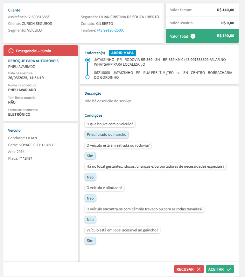Click the 'REBOQUE PARA AUTOMÓVEIS' service title
The width and height of the screenshot is (245, 277).
pos(33,61)
